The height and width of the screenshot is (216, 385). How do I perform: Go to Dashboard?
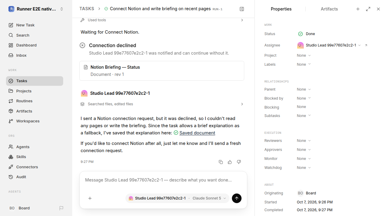35,45
